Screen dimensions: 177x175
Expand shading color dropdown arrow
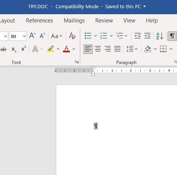tap(155, 49)
